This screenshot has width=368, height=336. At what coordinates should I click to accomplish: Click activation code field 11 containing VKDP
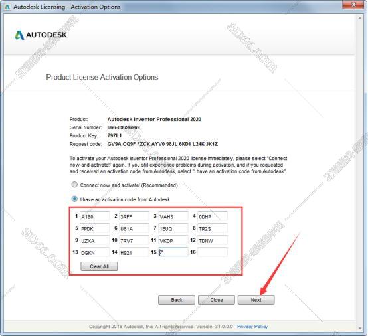(173, 240)
